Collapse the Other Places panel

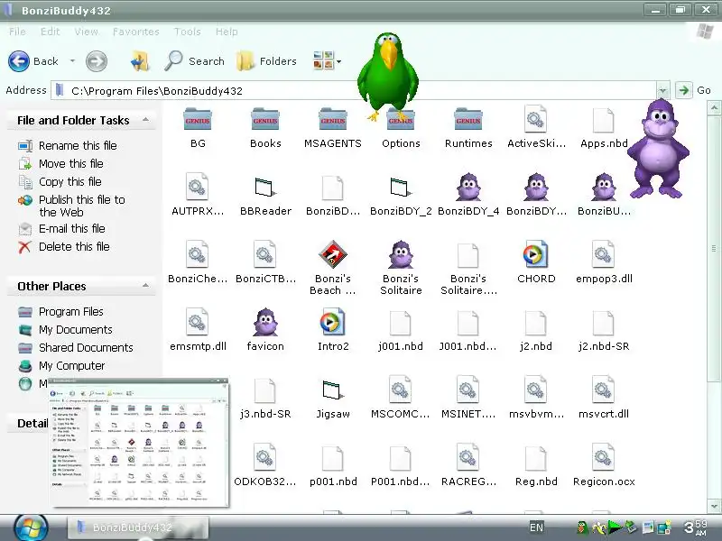(145, 286)
